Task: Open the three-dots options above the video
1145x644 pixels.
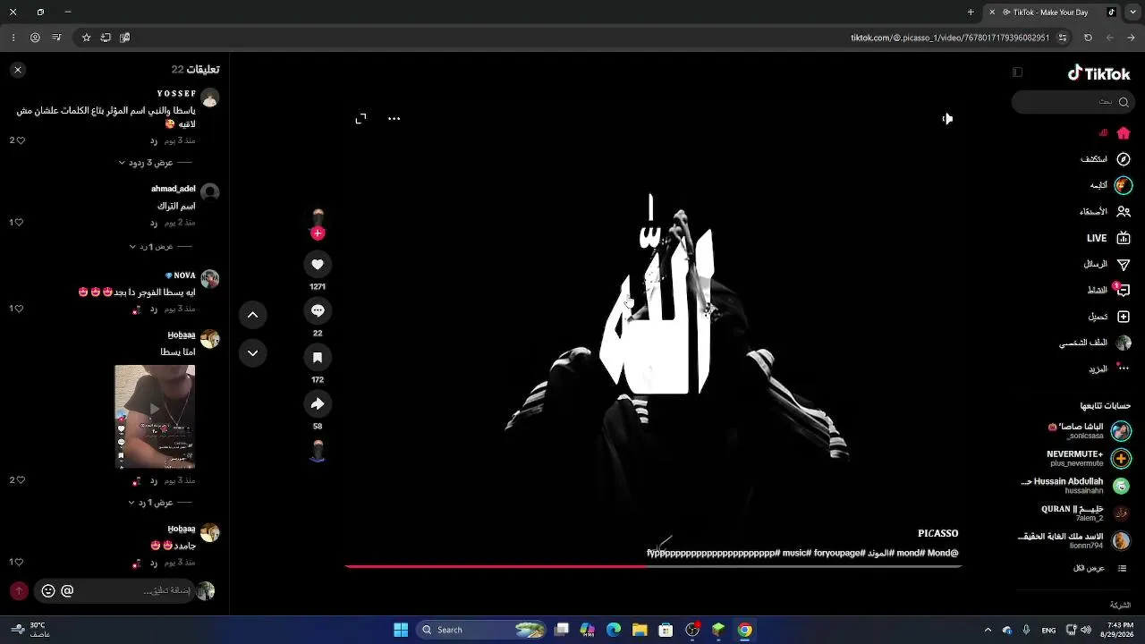Action: [x=394, y=118]
